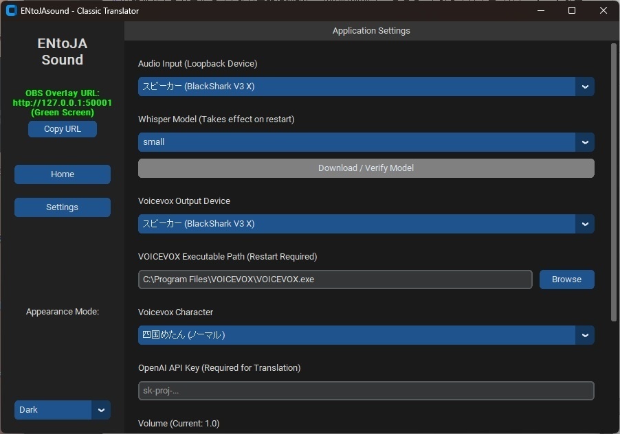Open the Voicevox Character dropdown arrow
Viewport: 620px width, 434px height.
pyautogui.click(x=585, y=335)
